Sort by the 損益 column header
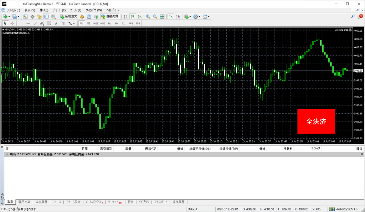The width and height of the screenshot is (365, 212). 359,149
